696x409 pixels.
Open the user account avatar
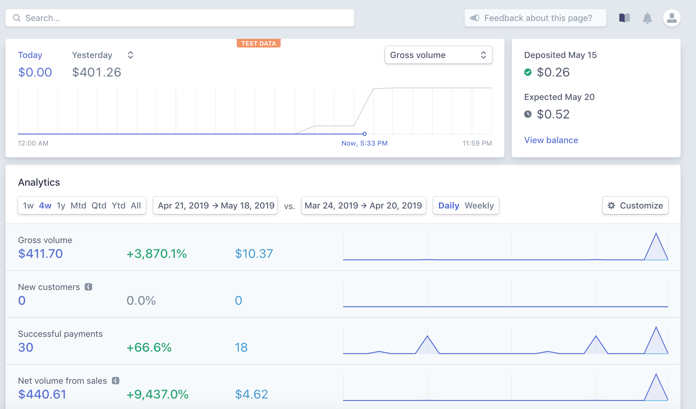click(672, 18)
